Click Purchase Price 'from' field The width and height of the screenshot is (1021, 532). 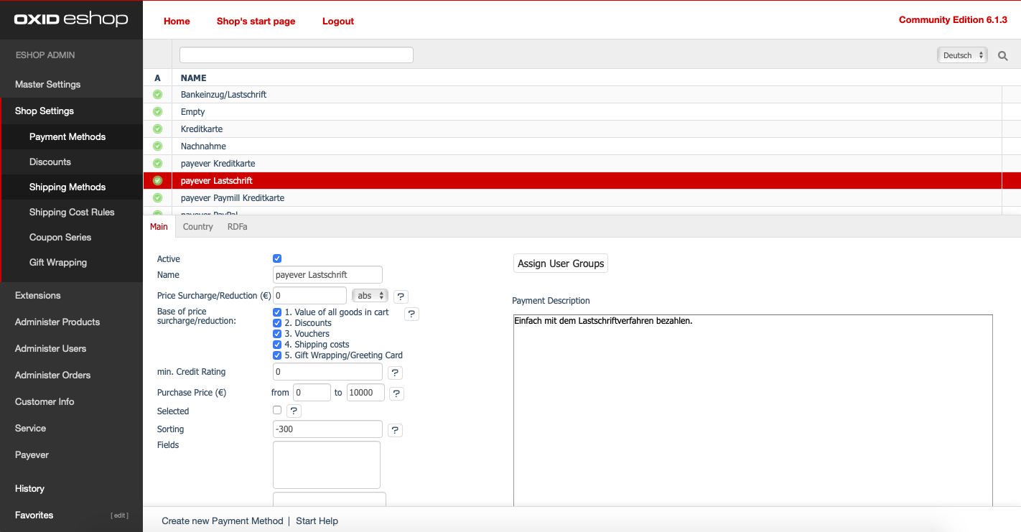click(312, 393)
